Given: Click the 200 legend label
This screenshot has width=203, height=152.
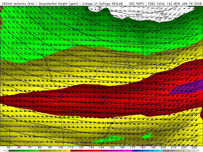Looking at the screenshot, I should click(x=163, y=147).
